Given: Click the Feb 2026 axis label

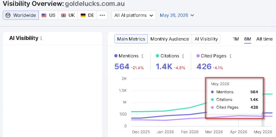Looking at the screenshot, I should (190, 132).
